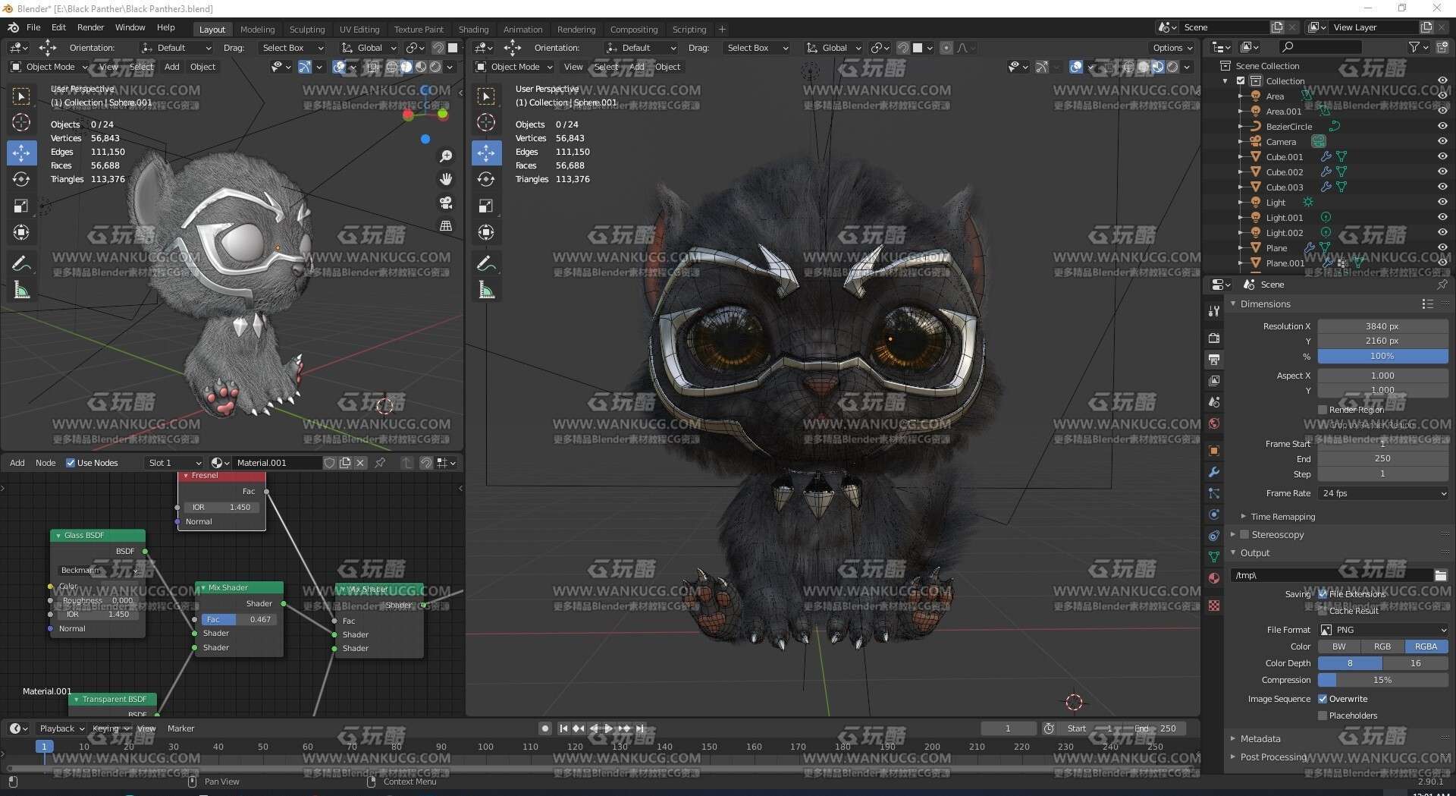Open the Texture checker properties tab
Viewport: 1456px width, 796px height.
1214,606
